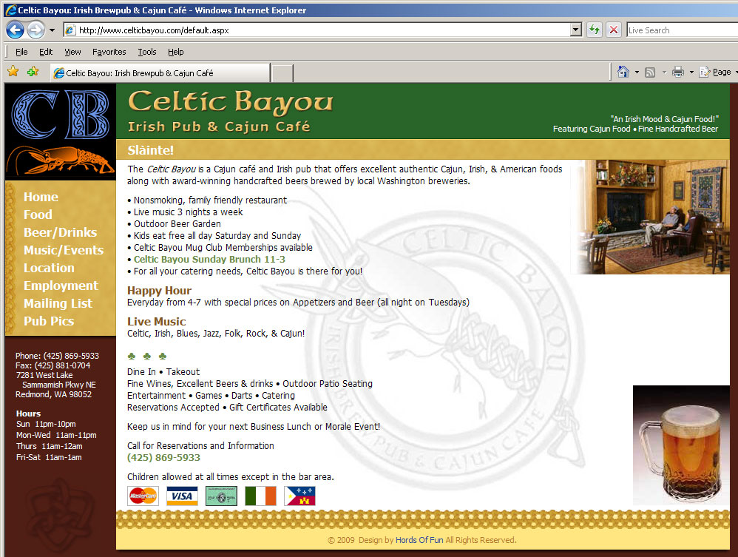Click the Print icon

pos(678,72)
